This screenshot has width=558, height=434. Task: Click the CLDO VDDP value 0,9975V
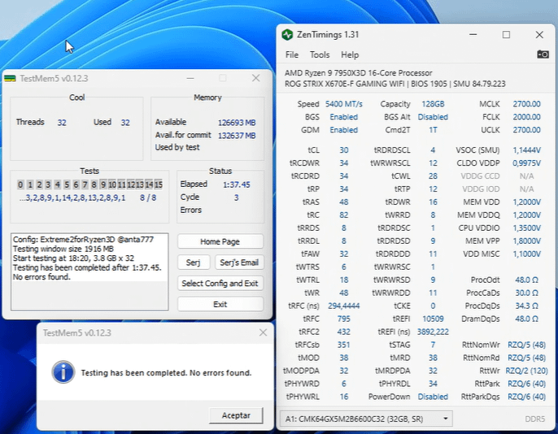click(x=527, y=163)
